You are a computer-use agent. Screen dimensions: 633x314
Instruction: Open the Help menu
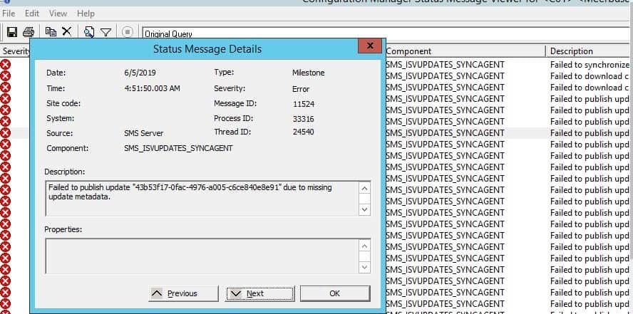[x=86, y=14]
